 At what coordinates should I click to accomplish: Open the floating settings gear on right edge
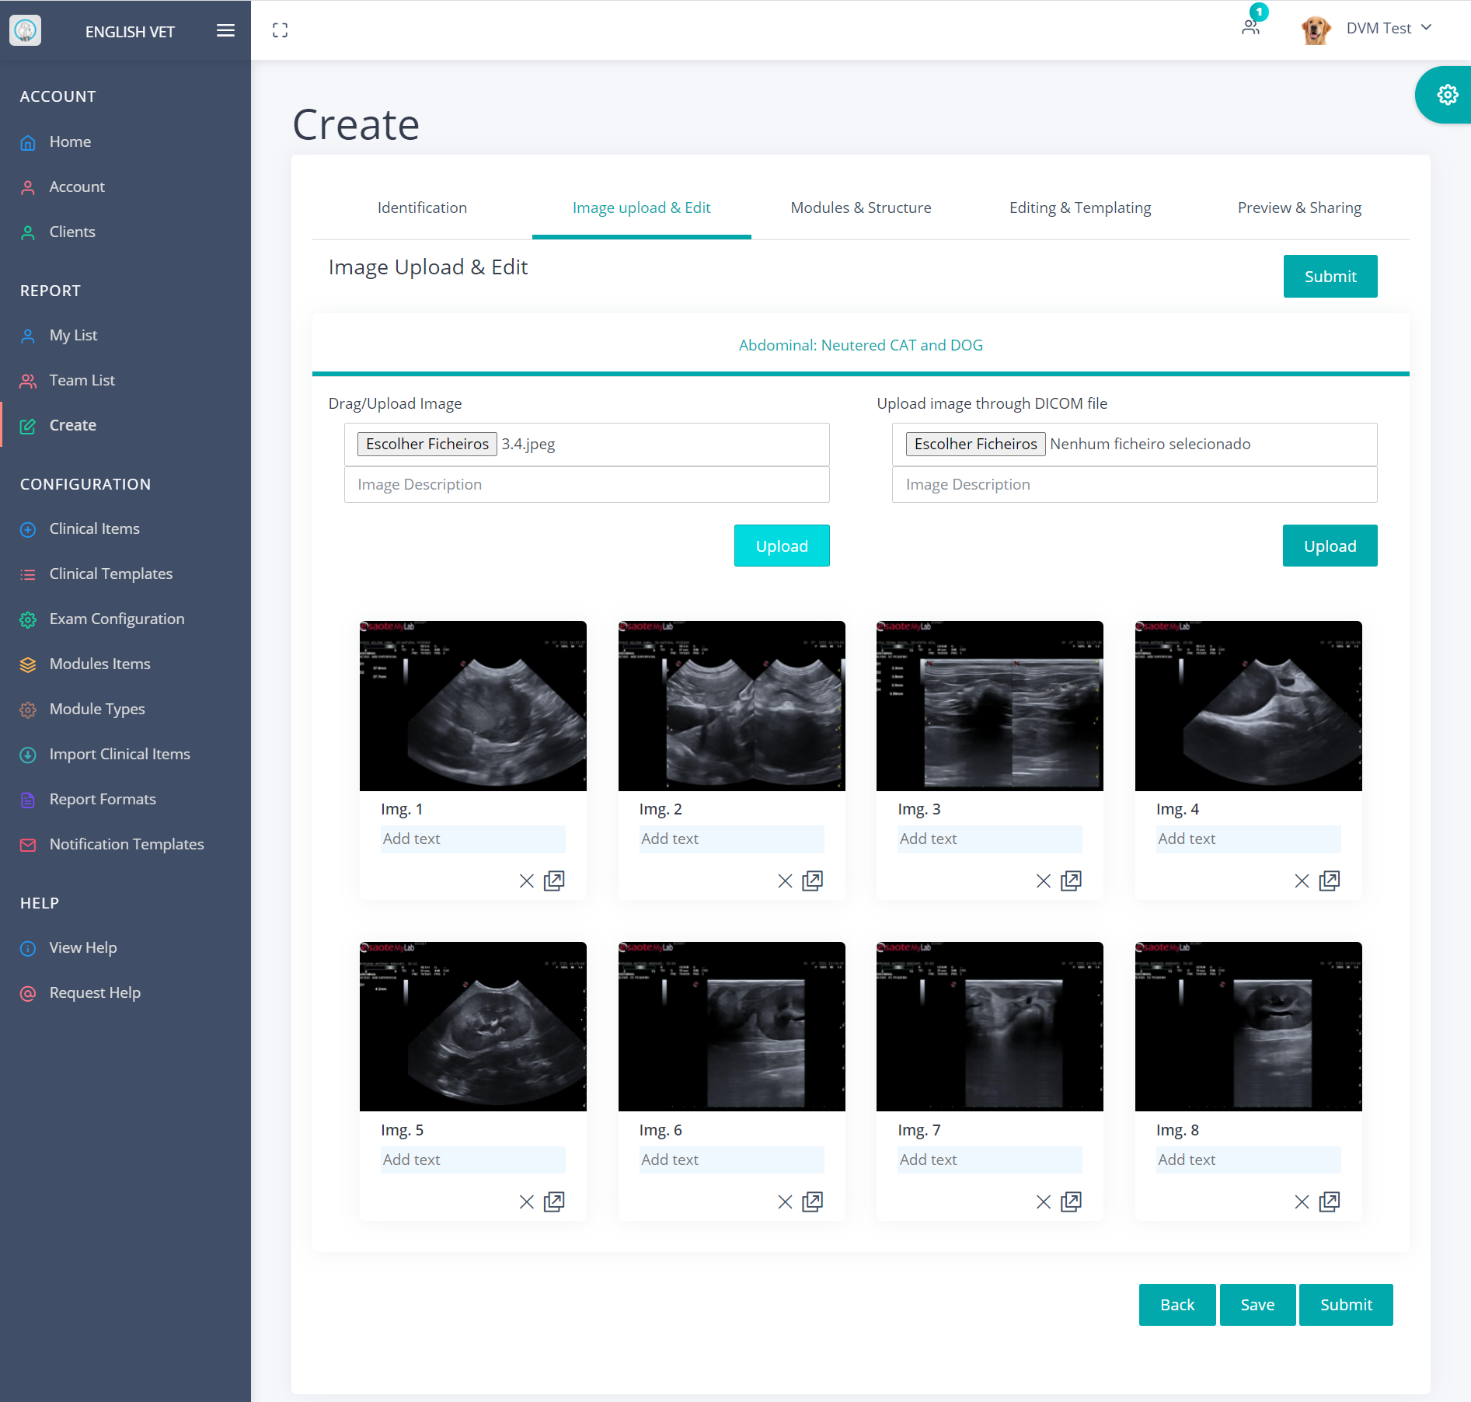point(1447,95)
